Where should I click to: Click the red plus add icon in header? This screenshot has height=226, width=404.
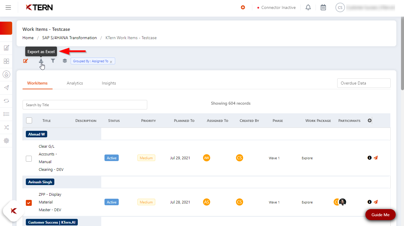[243, 7]
